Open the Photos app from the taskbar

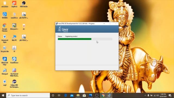pos(91,95)
